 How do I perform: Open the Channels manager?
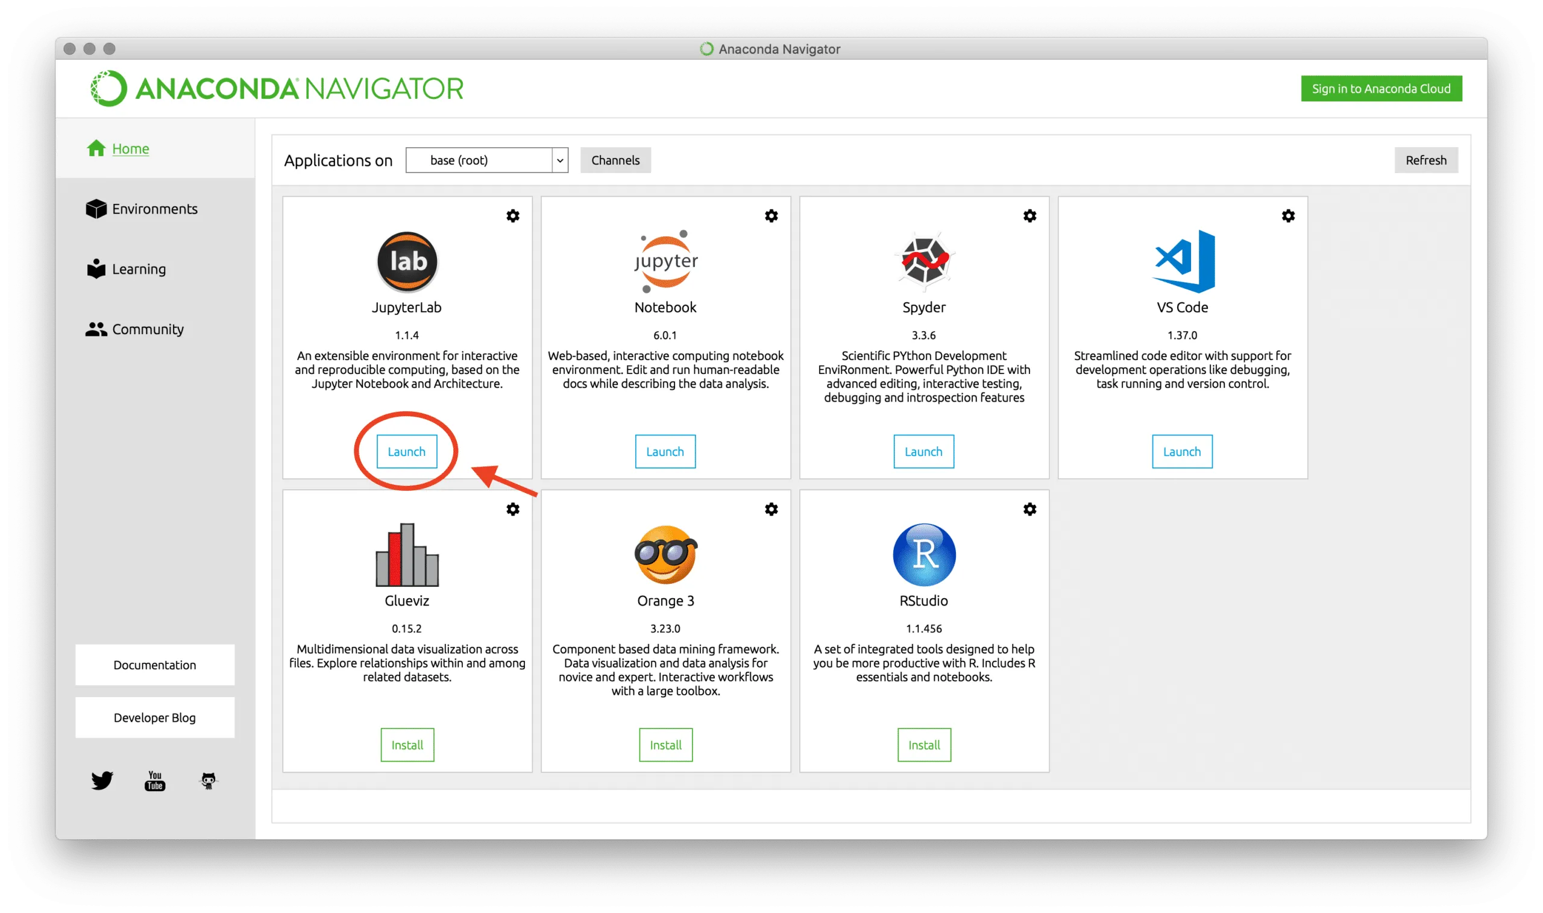(615, 160)
